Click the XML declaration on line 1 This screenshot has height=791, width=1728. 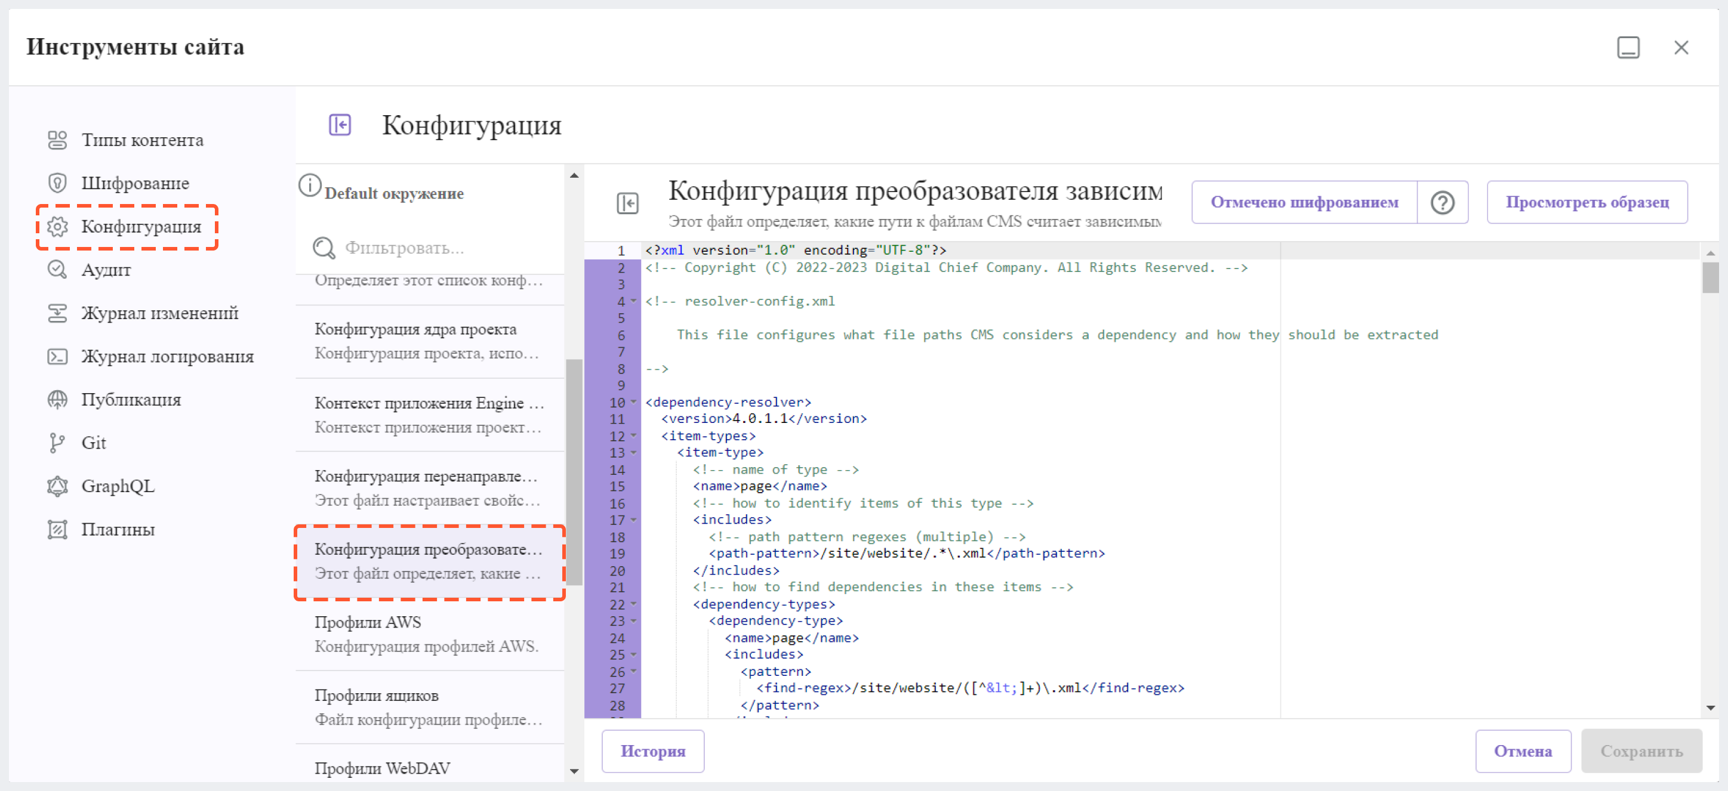(796, 250)
